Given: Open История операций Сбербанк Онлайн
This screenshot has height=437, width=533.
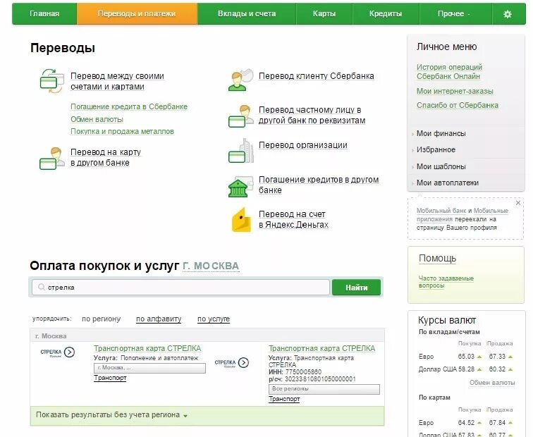Looking at the screenshot, I should tap(449, 72).
